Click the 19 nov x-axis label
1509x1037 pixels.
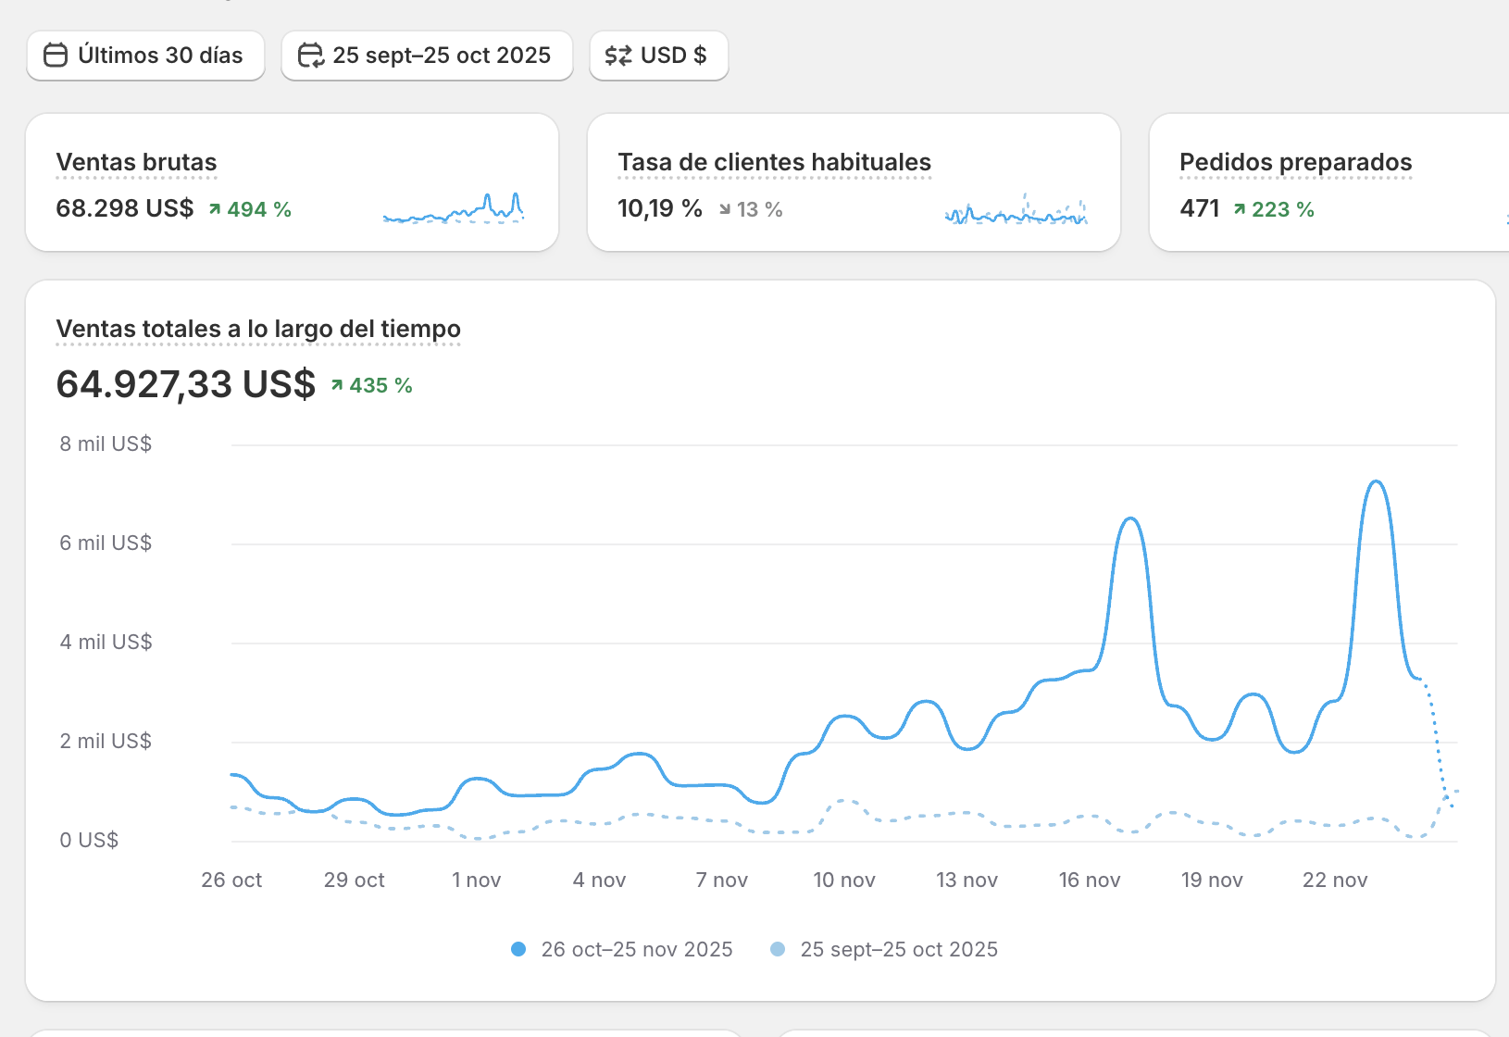pyautogui.click(x=1212, y=881)
